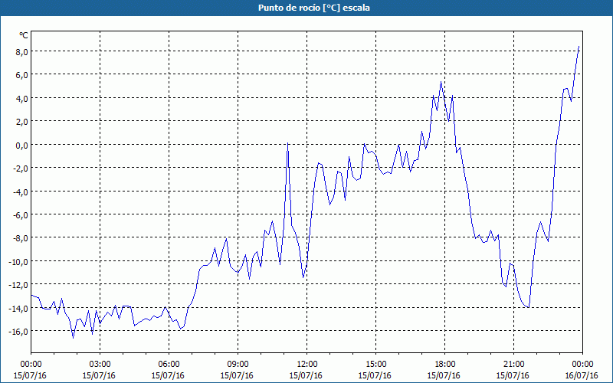This screenshot has height=383, width=613.
Task: Click the -8,0 y-axis label
Action: tap(20, 238)
